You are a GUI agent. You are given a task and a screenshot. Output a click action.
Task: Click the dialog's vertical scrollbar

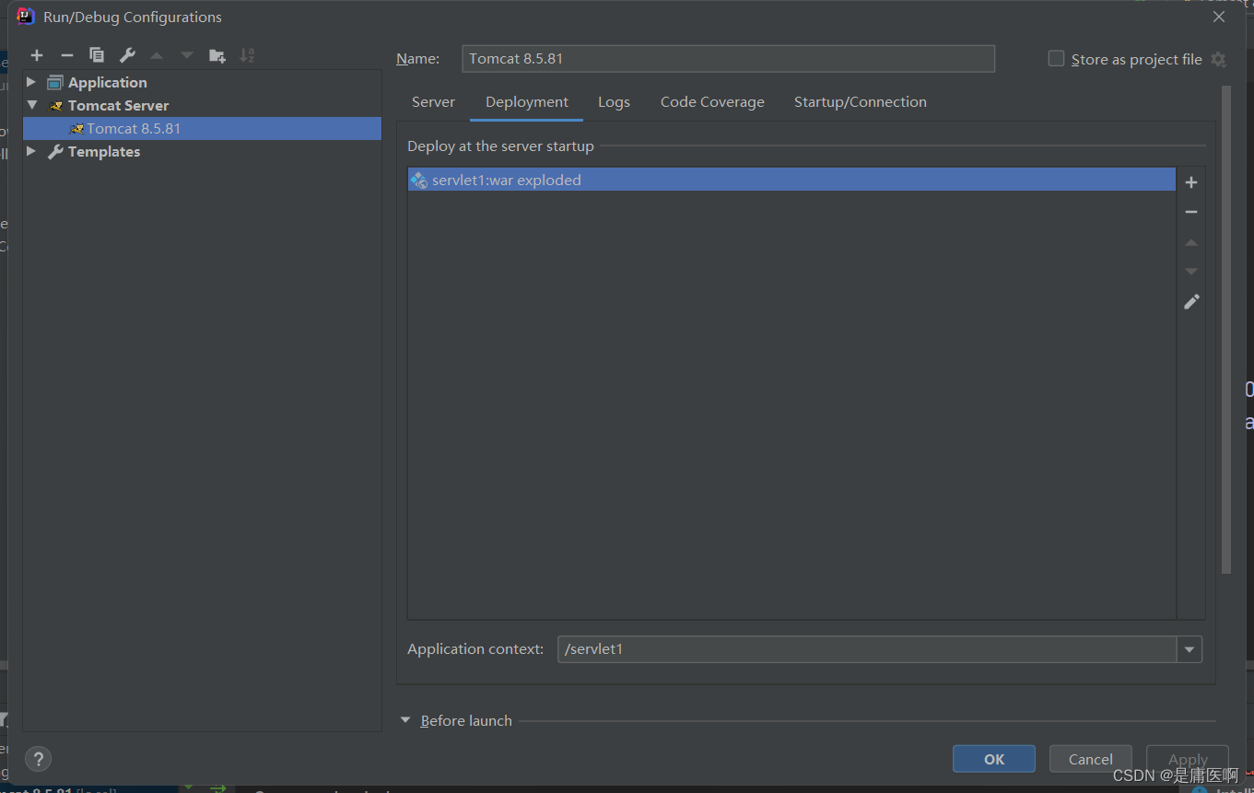pos(1225,330)
